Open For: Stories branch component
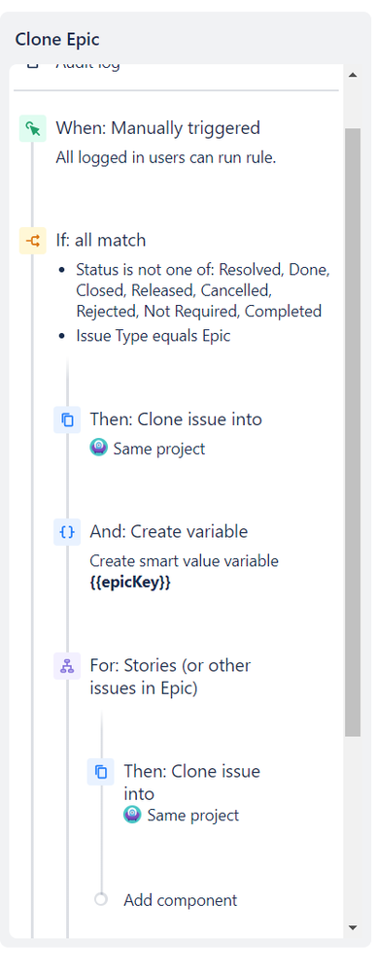This screenshot has height=970, width=376. pos(170,677)
